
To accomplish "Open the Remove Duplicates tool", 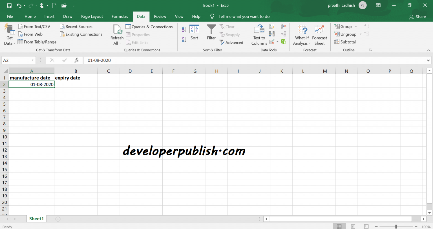I will (x=271, y=34).
